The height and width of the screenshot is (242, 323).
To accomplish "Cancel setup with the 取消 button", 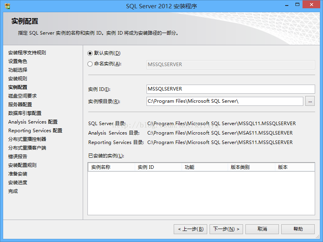I will [x=262, y=229].
